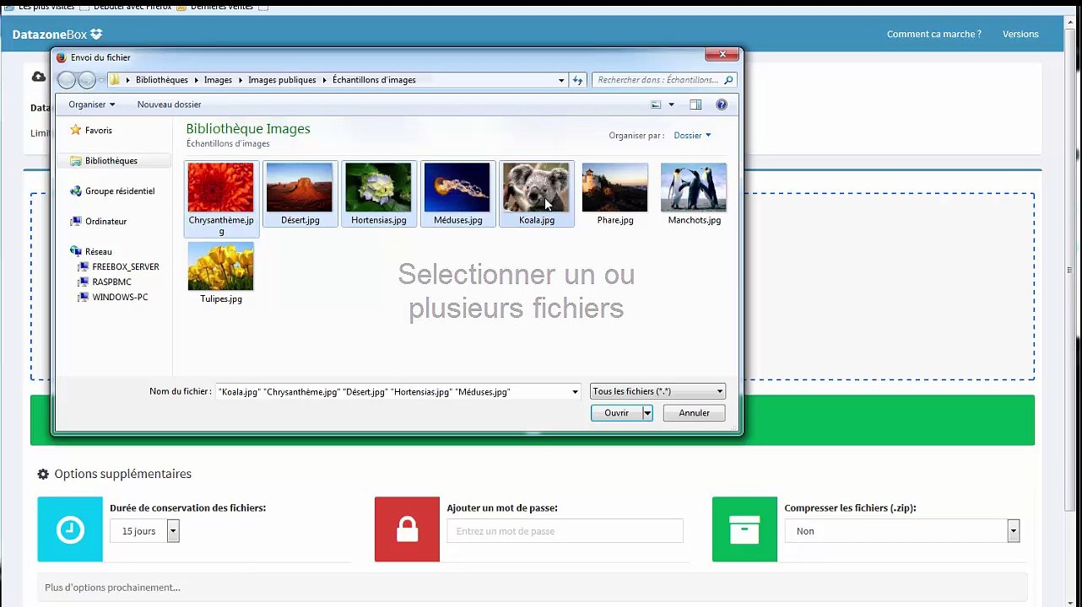Click the refresh icon beside address bar
Screen dimensions: 1082x607
(577, 80)
